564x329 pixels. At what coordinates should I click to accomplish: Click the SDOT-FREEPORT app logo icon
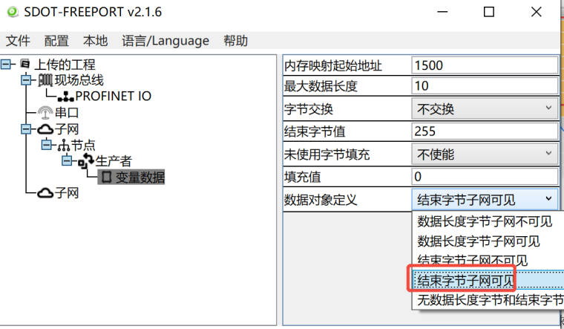click(11, 12)
